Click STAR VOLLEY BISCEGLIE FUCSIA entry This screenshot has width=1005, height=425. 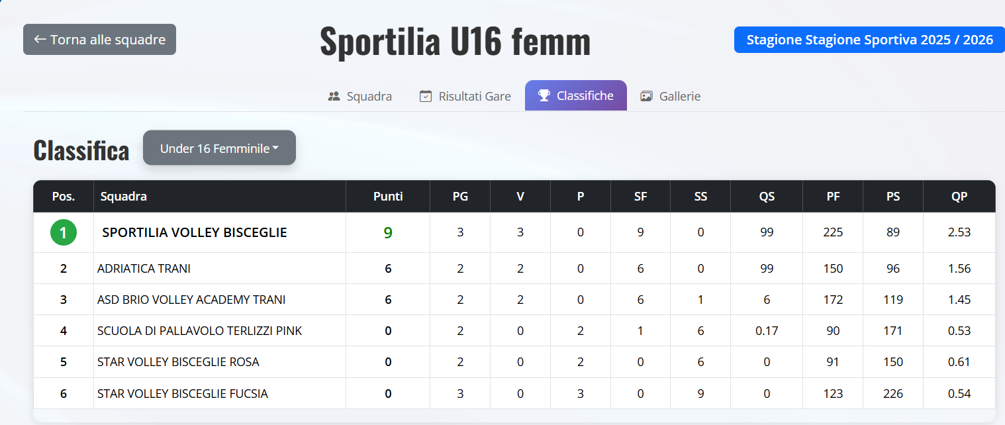pos(183,394)
